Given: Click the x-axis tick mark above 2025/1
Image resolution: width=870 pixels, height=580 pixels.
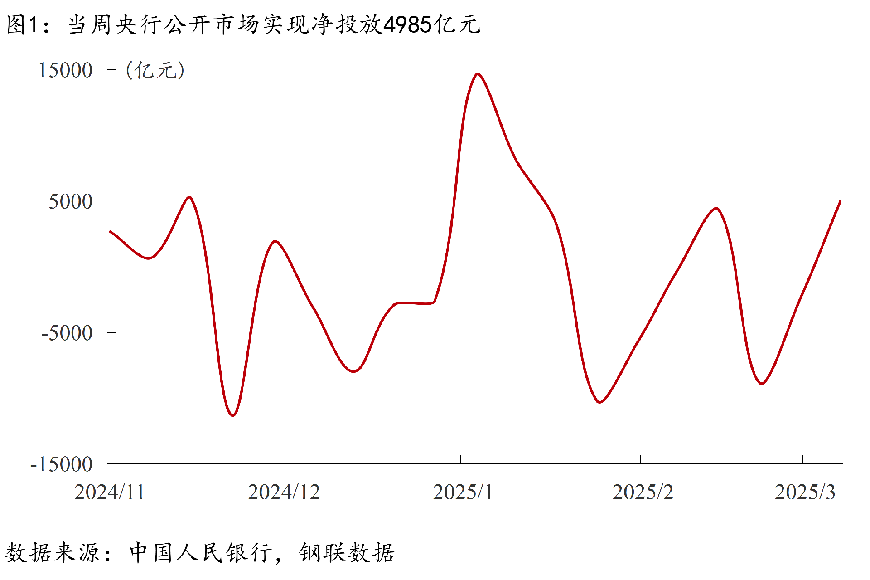Looking at the screenshot, I should click(461, 459).
